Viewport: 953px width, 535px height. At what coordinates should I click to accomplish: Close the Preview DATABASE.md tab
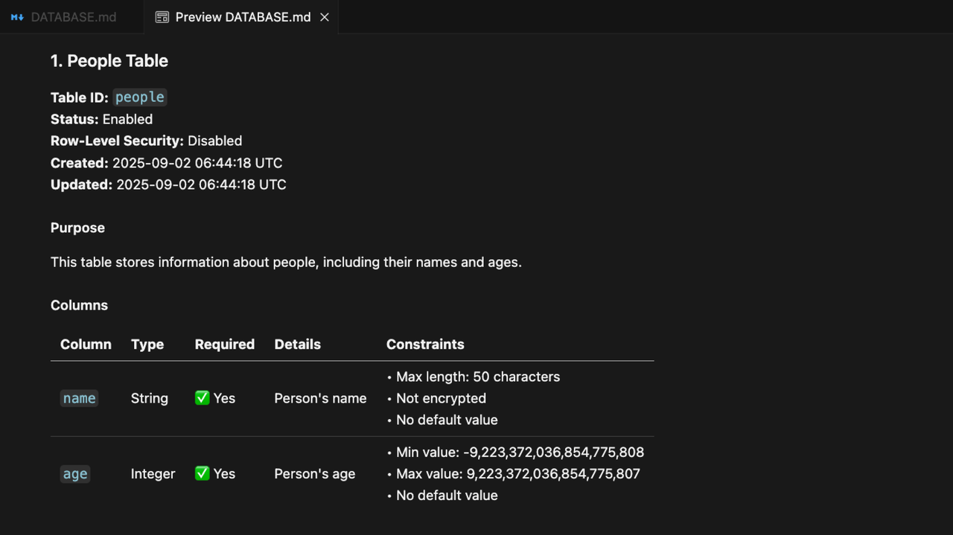(x=325, y=17)
